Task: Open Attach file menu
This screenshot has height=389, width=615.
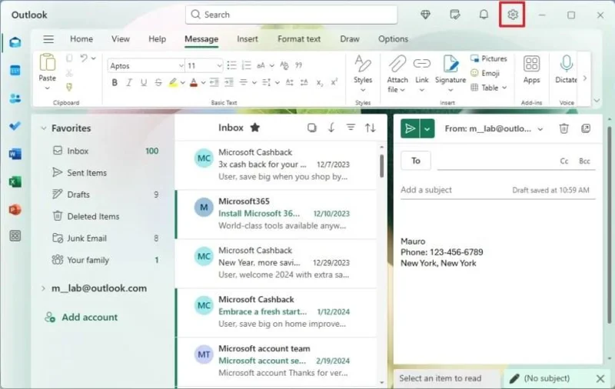Action: click(397, 74)
